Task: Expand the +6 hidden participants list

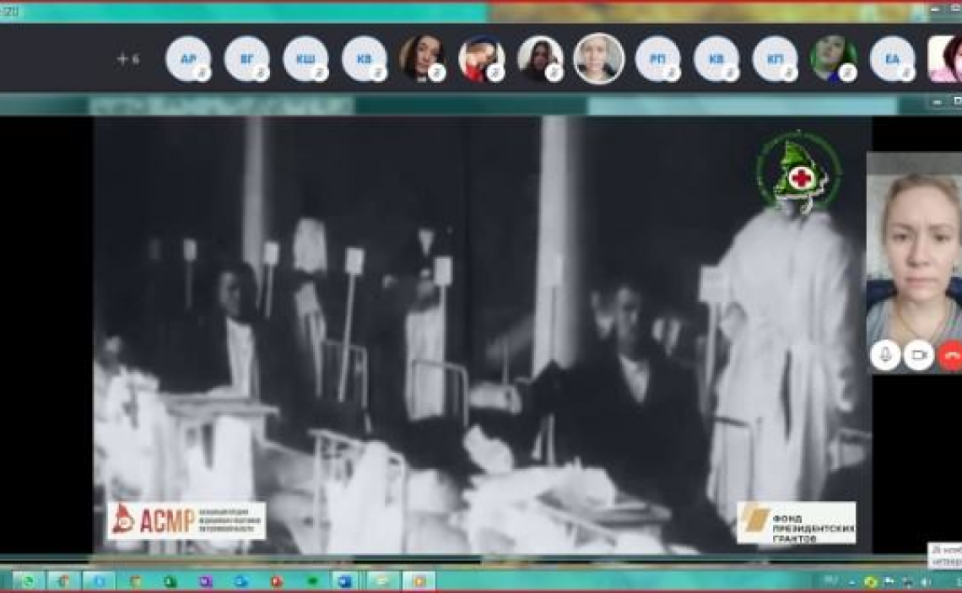Action: [128, 59]
